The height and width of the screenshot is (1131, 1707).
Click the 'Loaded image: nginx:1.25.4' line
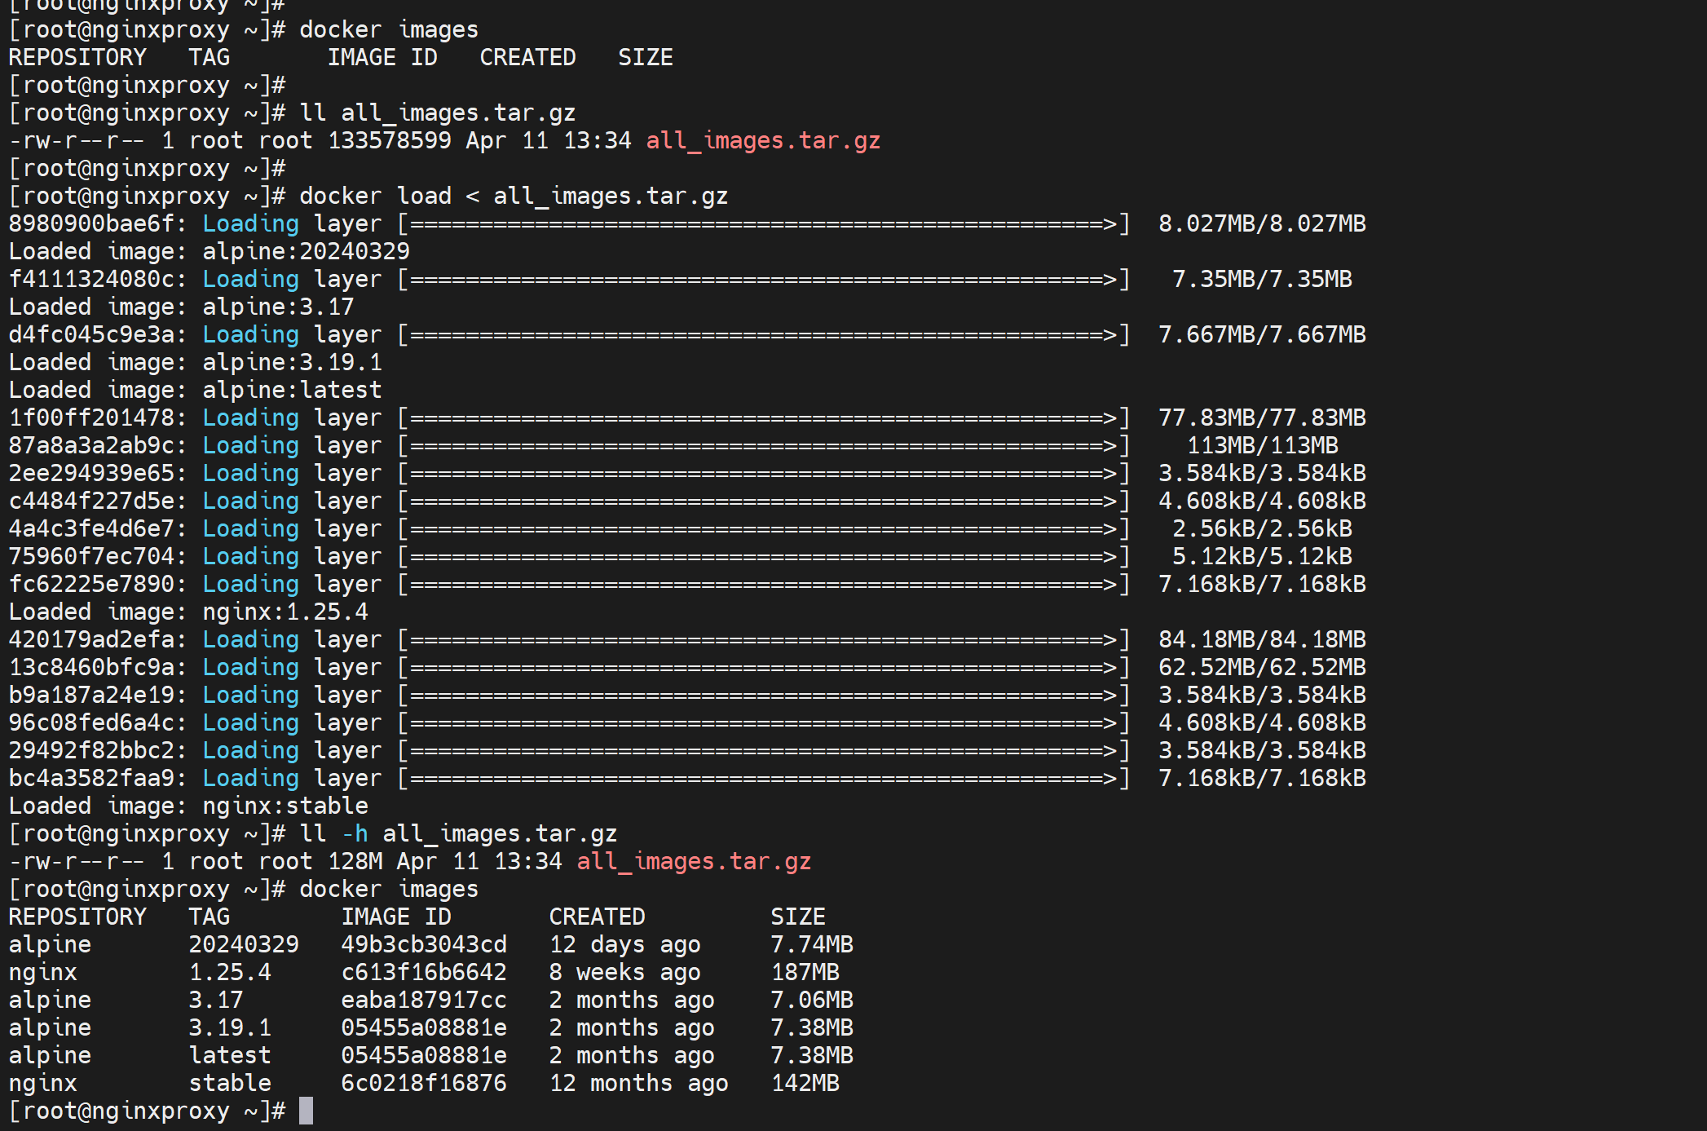click(188, 612)
